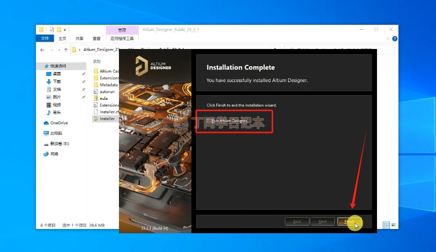Select the 应用程序工具 ribbon tab
436x252 pixels.
[x=122, y=38]
